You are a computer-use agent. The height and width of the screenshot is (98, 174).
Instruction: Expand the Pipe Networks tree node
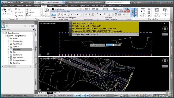(x=8, y=57)
